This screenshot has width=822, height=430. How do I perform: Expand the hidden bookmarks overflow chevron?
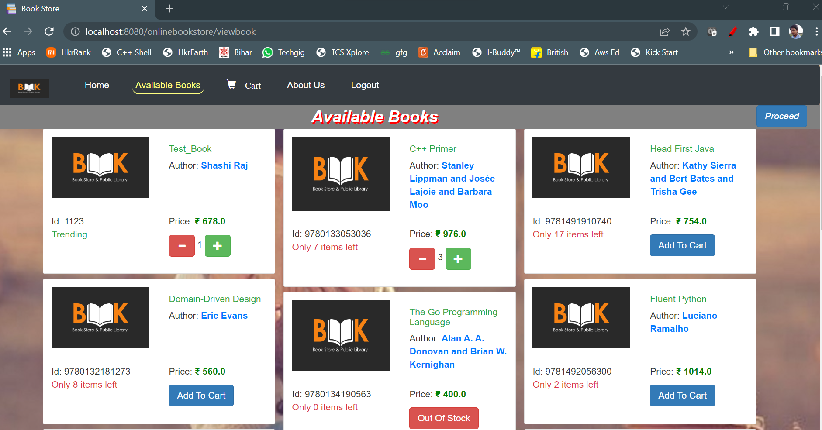pyautogui.click(x=731, y=52)
